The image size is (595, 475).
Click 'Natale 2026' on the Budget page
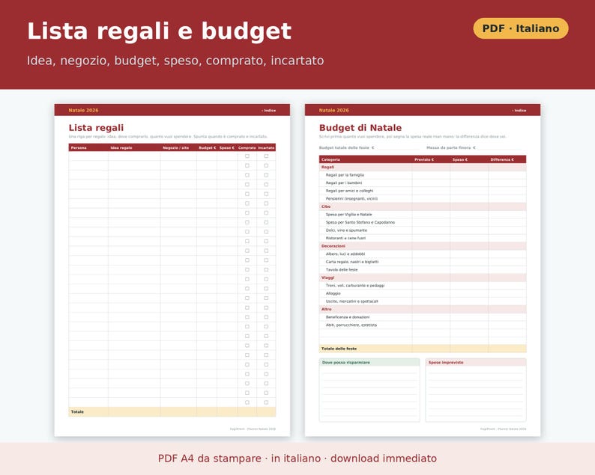[x=334, y=110]
